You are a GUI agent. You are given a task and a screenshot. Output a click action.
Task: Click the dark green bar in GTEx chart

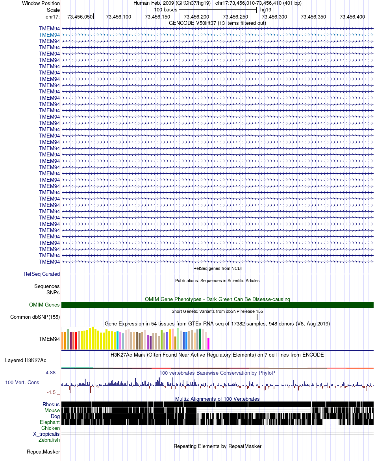point(200,339)
